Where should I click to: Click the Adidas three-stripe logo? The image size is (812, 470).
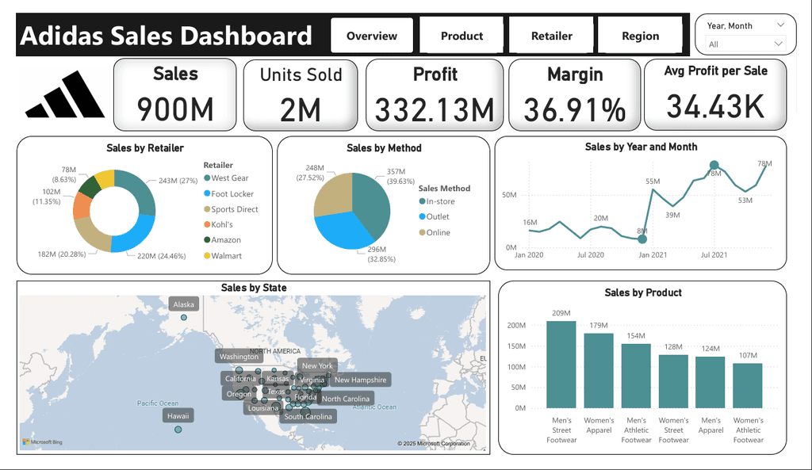65,94
